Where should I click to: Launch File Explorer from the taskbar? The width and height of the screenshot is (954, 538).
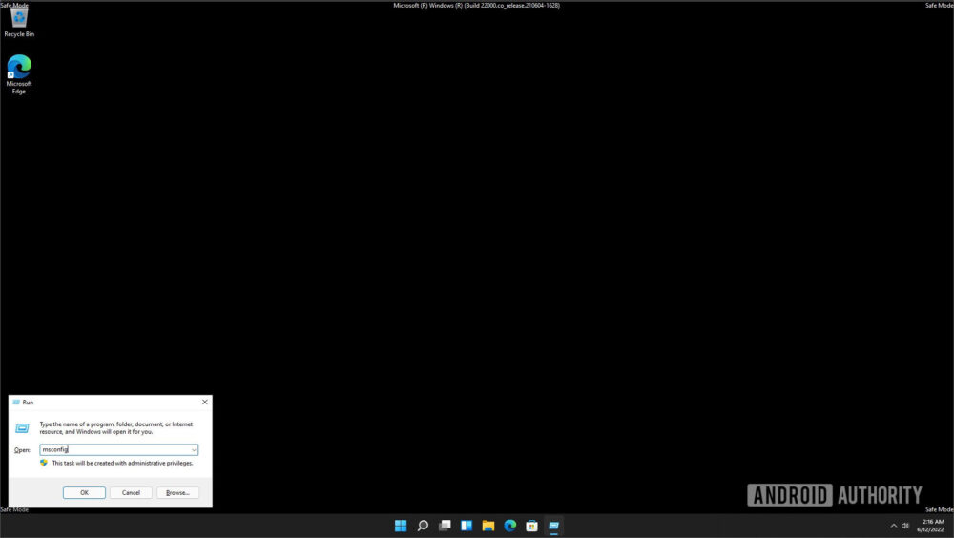[488, 526]
